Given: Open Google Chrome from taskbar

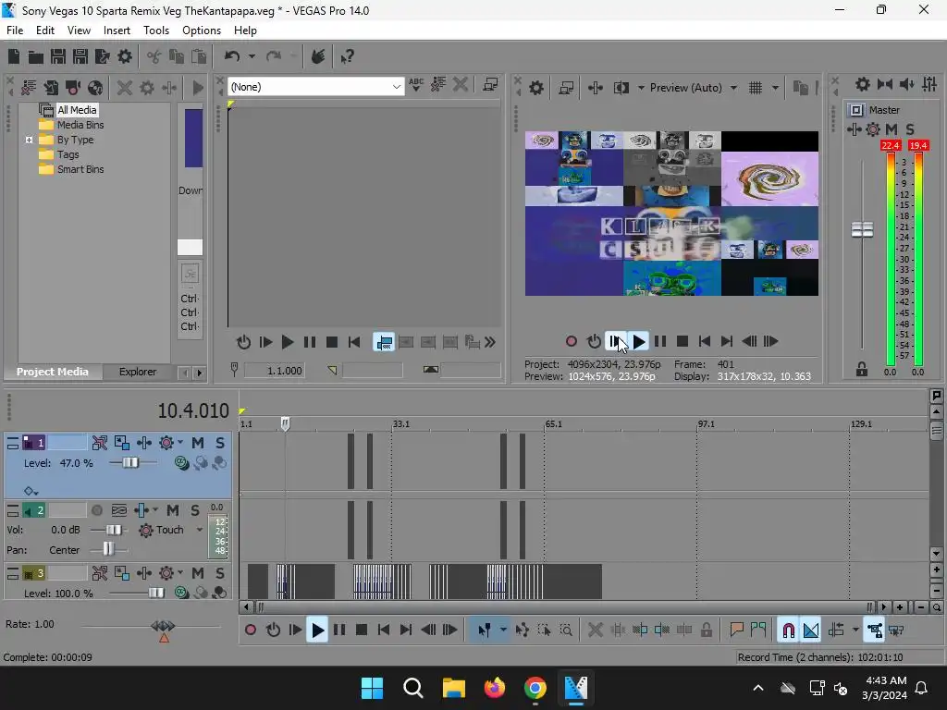Looking at the screenshot, I should pos(535,688).
